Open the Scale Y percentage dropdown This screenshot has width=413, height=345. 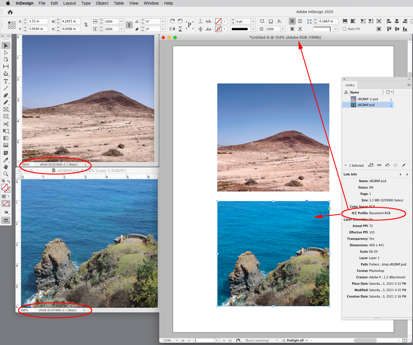[x=122, y=29]
